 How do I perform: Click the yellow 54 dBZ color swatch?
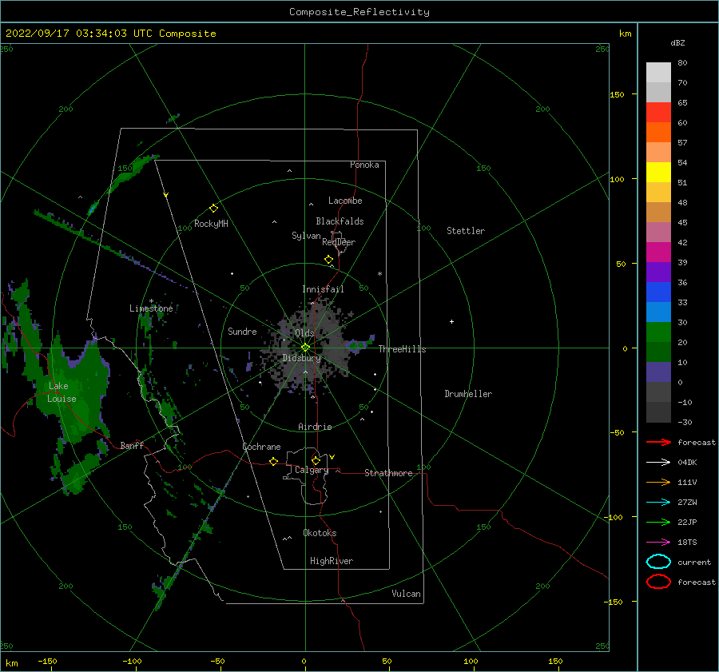click(x=658, y=172)
